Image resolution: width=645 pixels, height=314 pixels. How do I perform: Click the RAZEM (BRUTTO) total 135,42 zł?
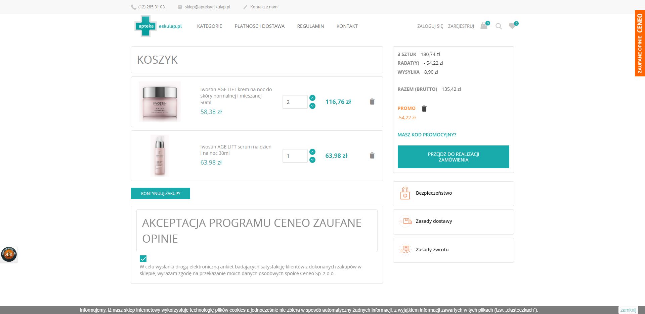[451, 89]
